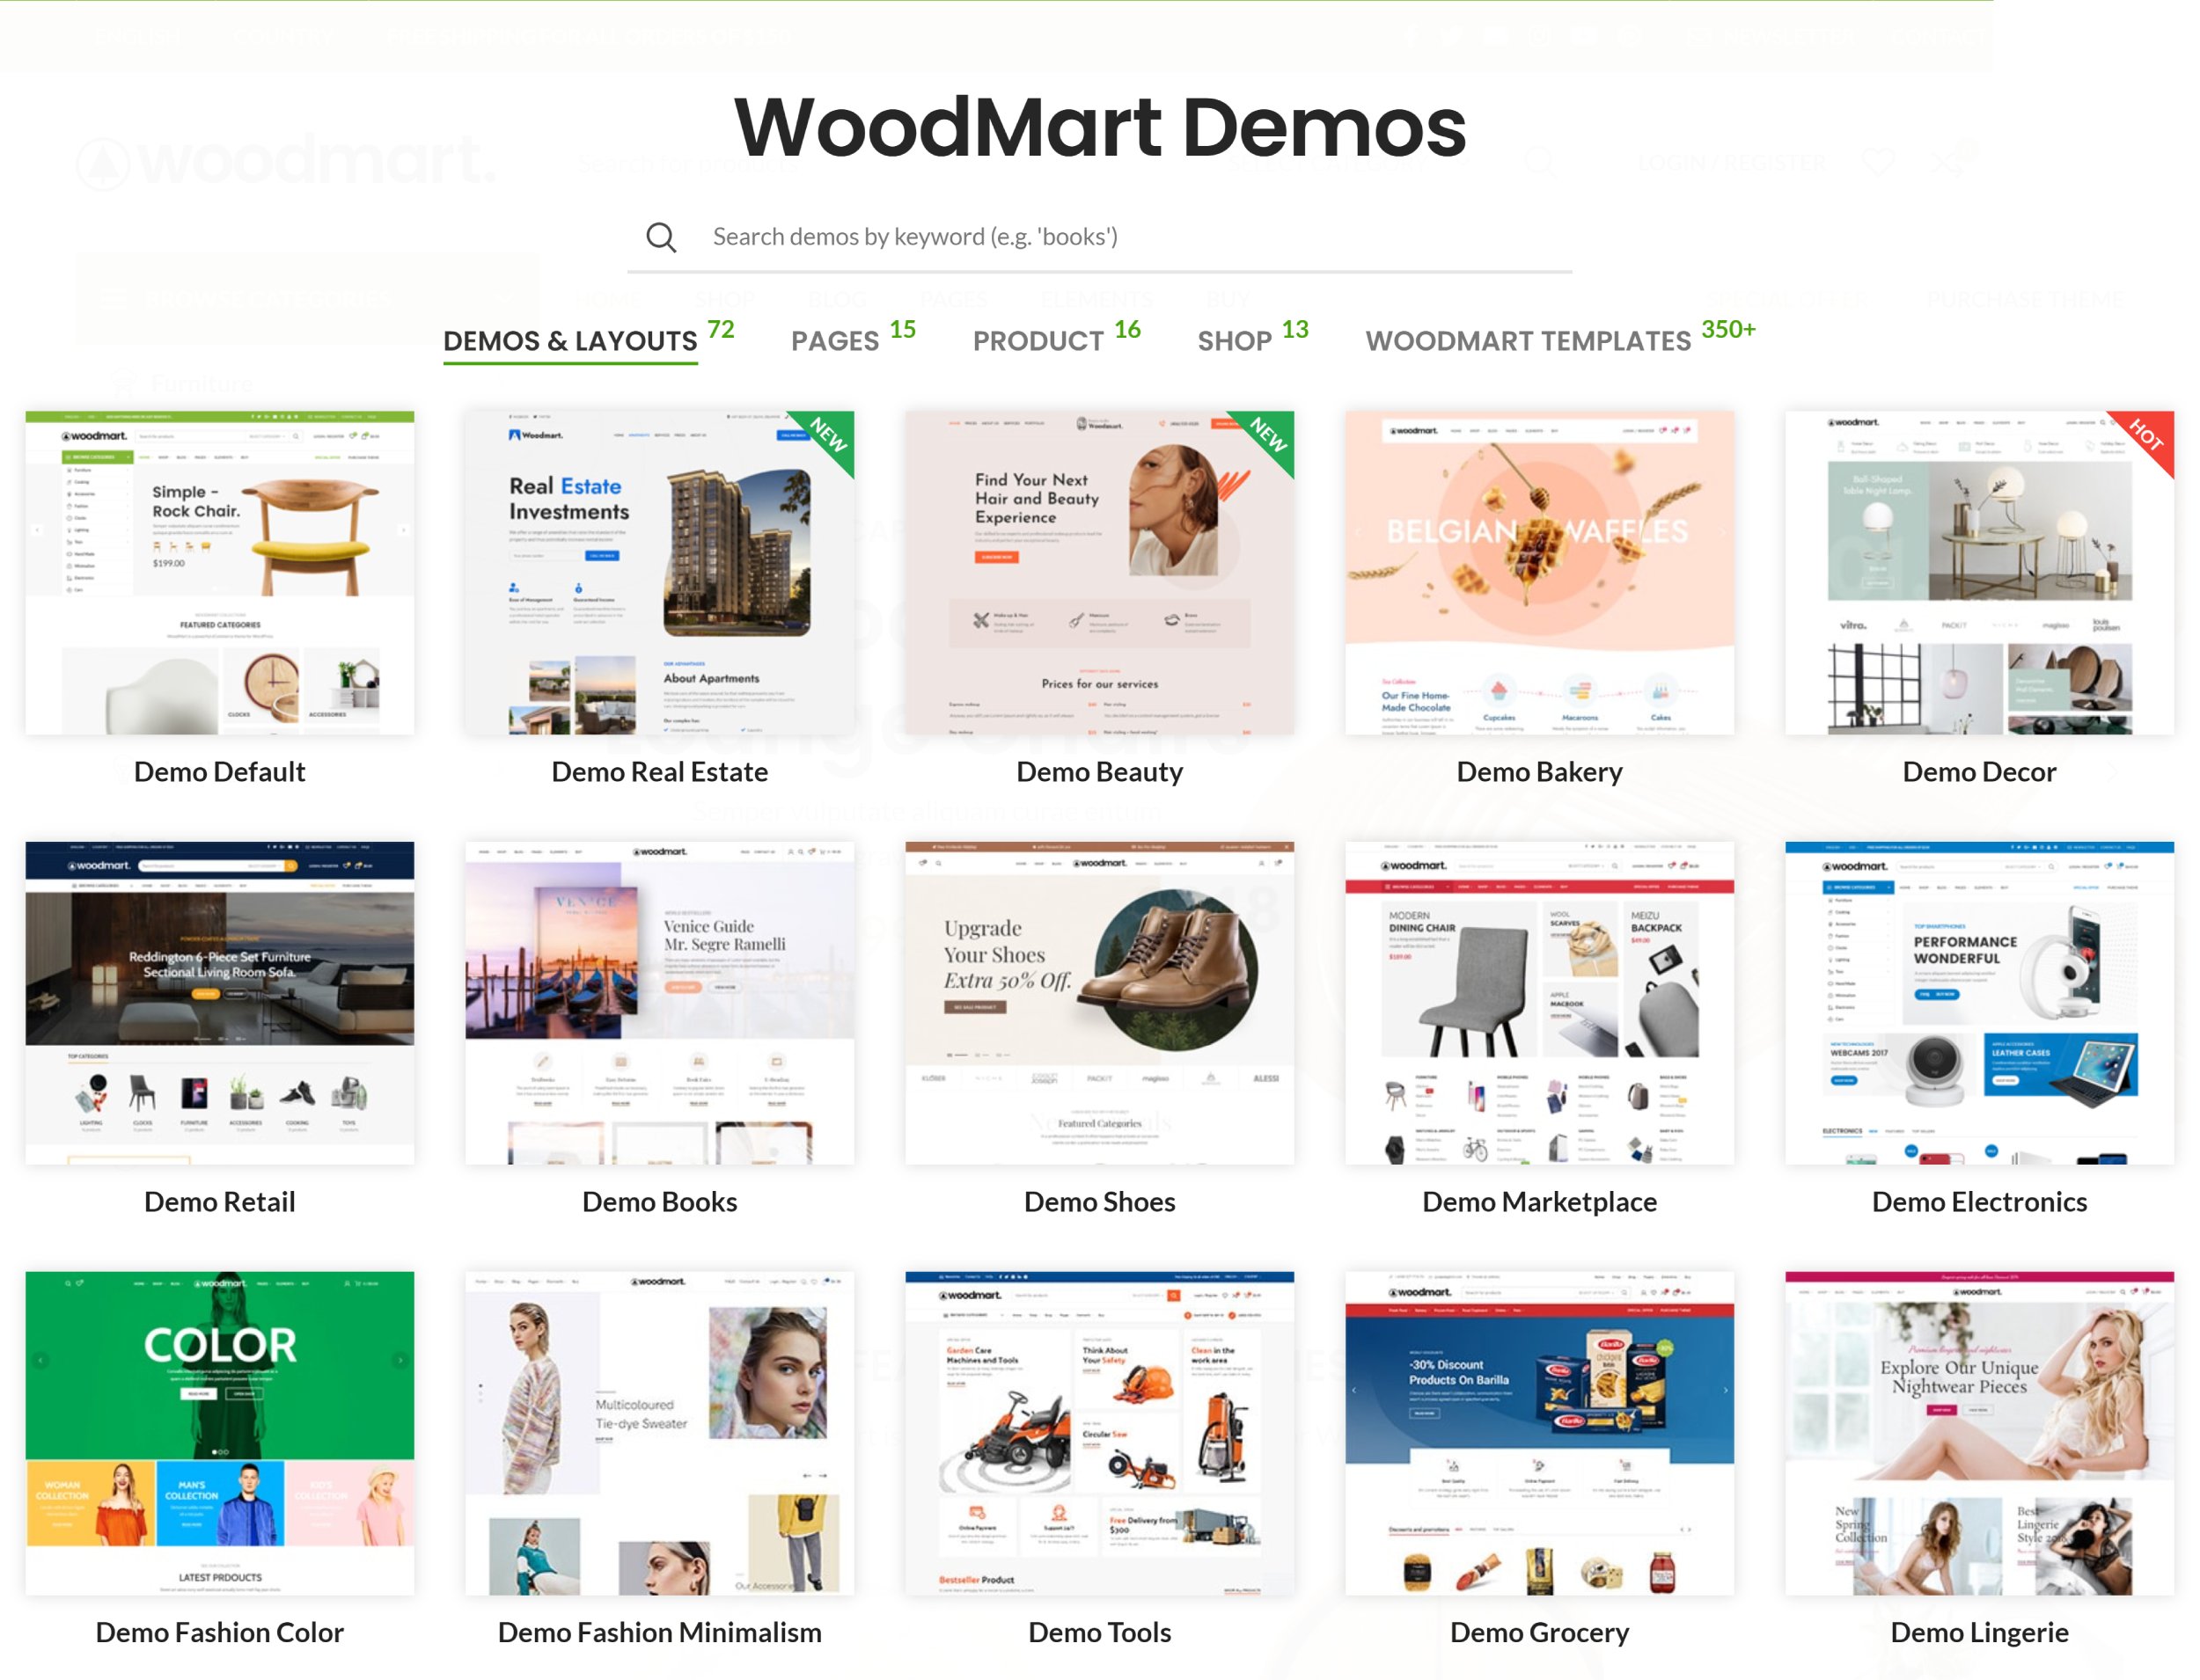Image resolution: width=2200 pixels, height=1680 pixels.
Task: Click in the search demos input field
Action: [1098, 235]
